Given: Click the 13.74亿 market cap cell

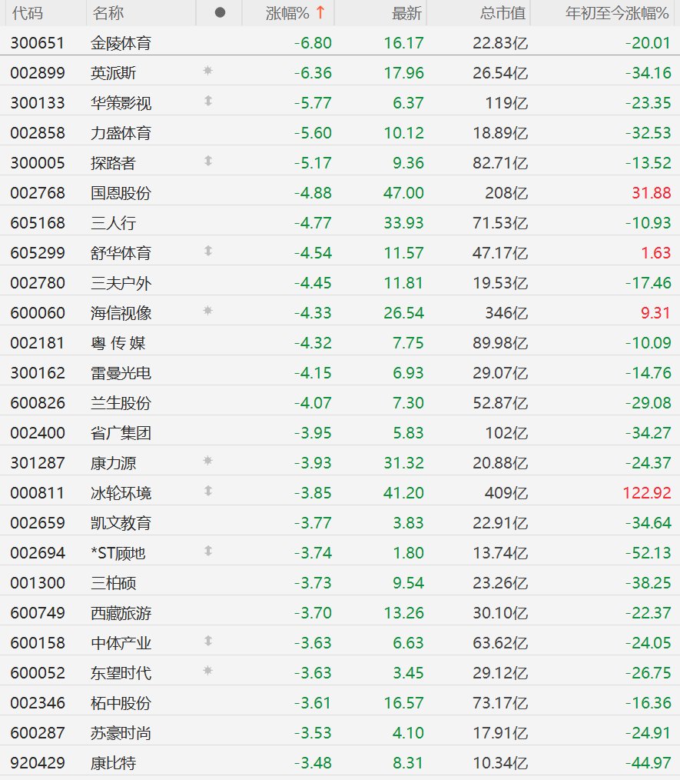Looking at the screenshot, I should (x=500, y=553).
